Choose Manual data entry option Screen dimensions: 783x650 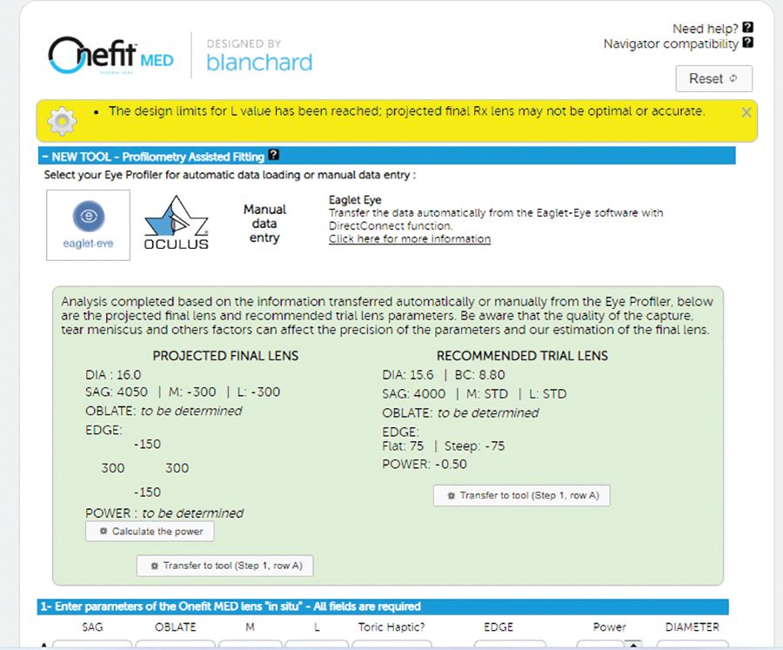pyautogui.click(x=264, y=224)
